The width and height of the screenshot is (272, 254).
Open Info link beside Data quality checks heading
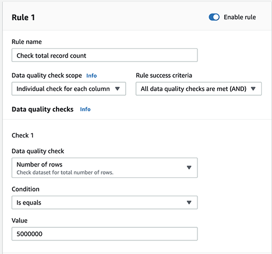coord(85,109)
